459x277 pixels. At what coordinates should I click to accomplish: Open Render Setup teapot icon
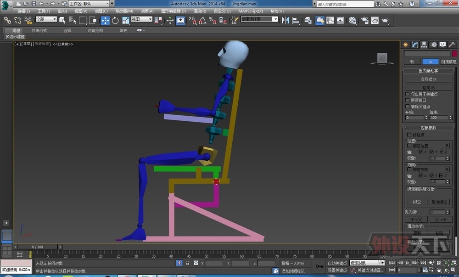click(364, 20)
